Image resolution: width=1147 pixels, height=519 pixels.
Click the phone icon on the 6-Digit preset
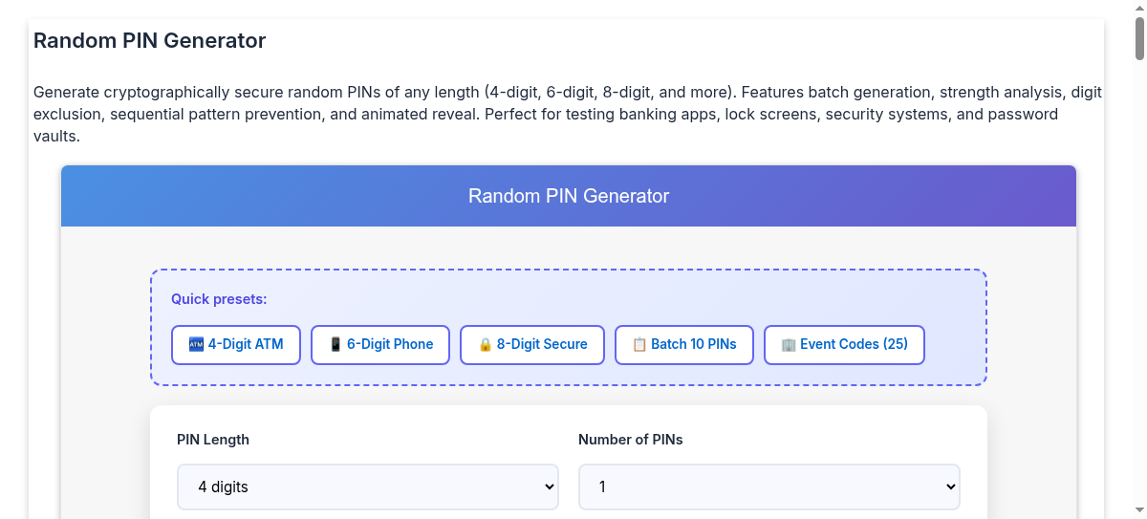point(335,345)
